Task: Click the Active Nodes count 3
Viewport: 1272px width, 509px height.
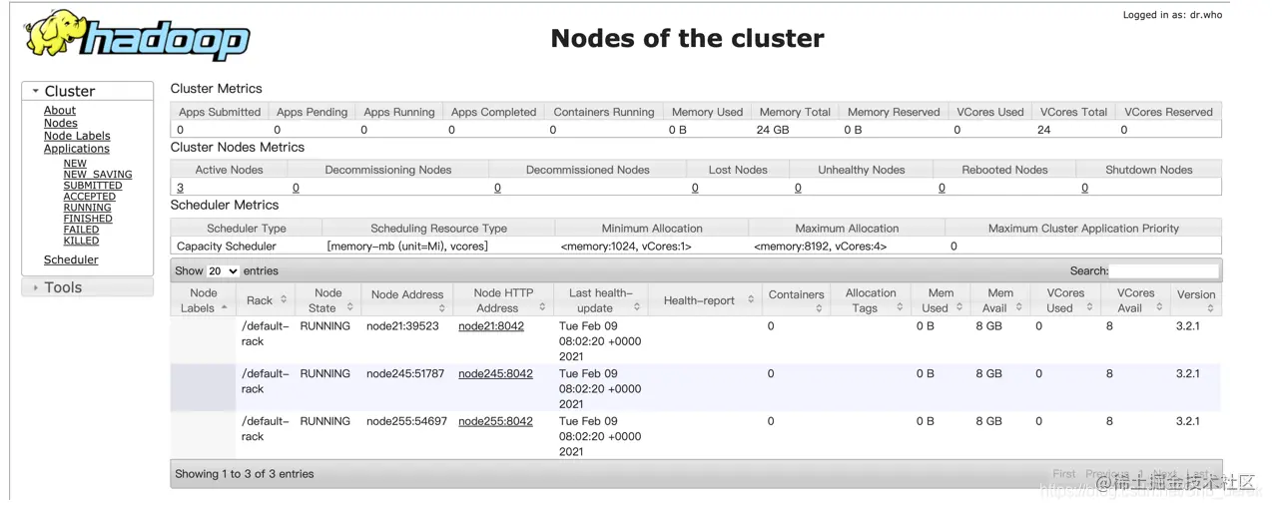Action: (180, 188)
